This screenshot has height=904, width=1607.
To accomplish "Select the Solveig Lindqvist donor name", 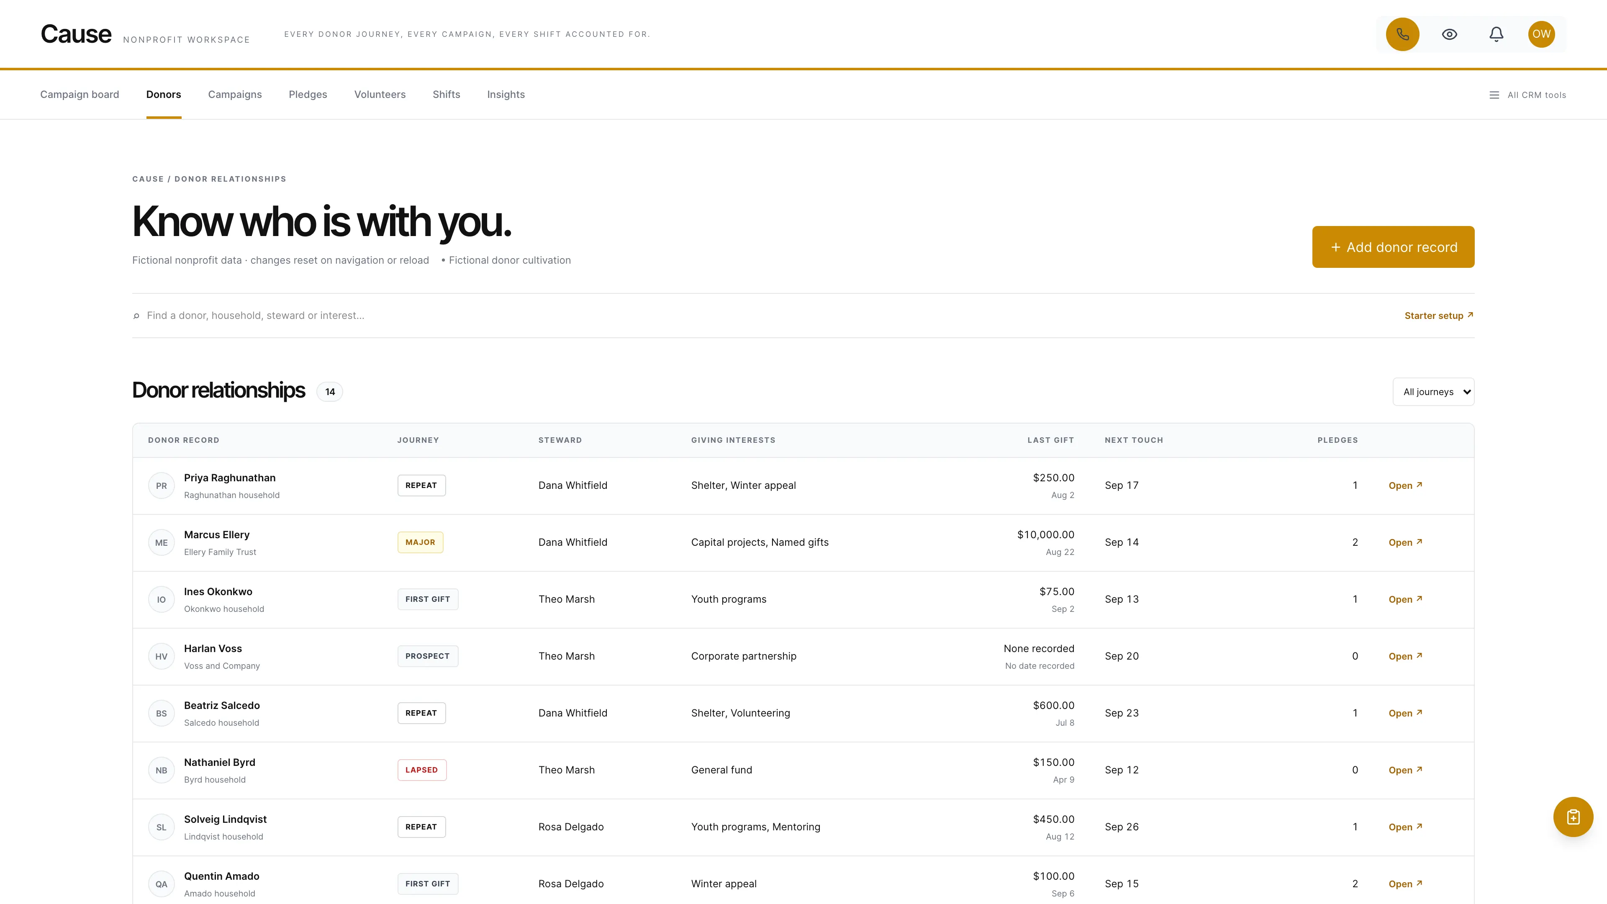I will pyautogui.click(x=225, y=819).
